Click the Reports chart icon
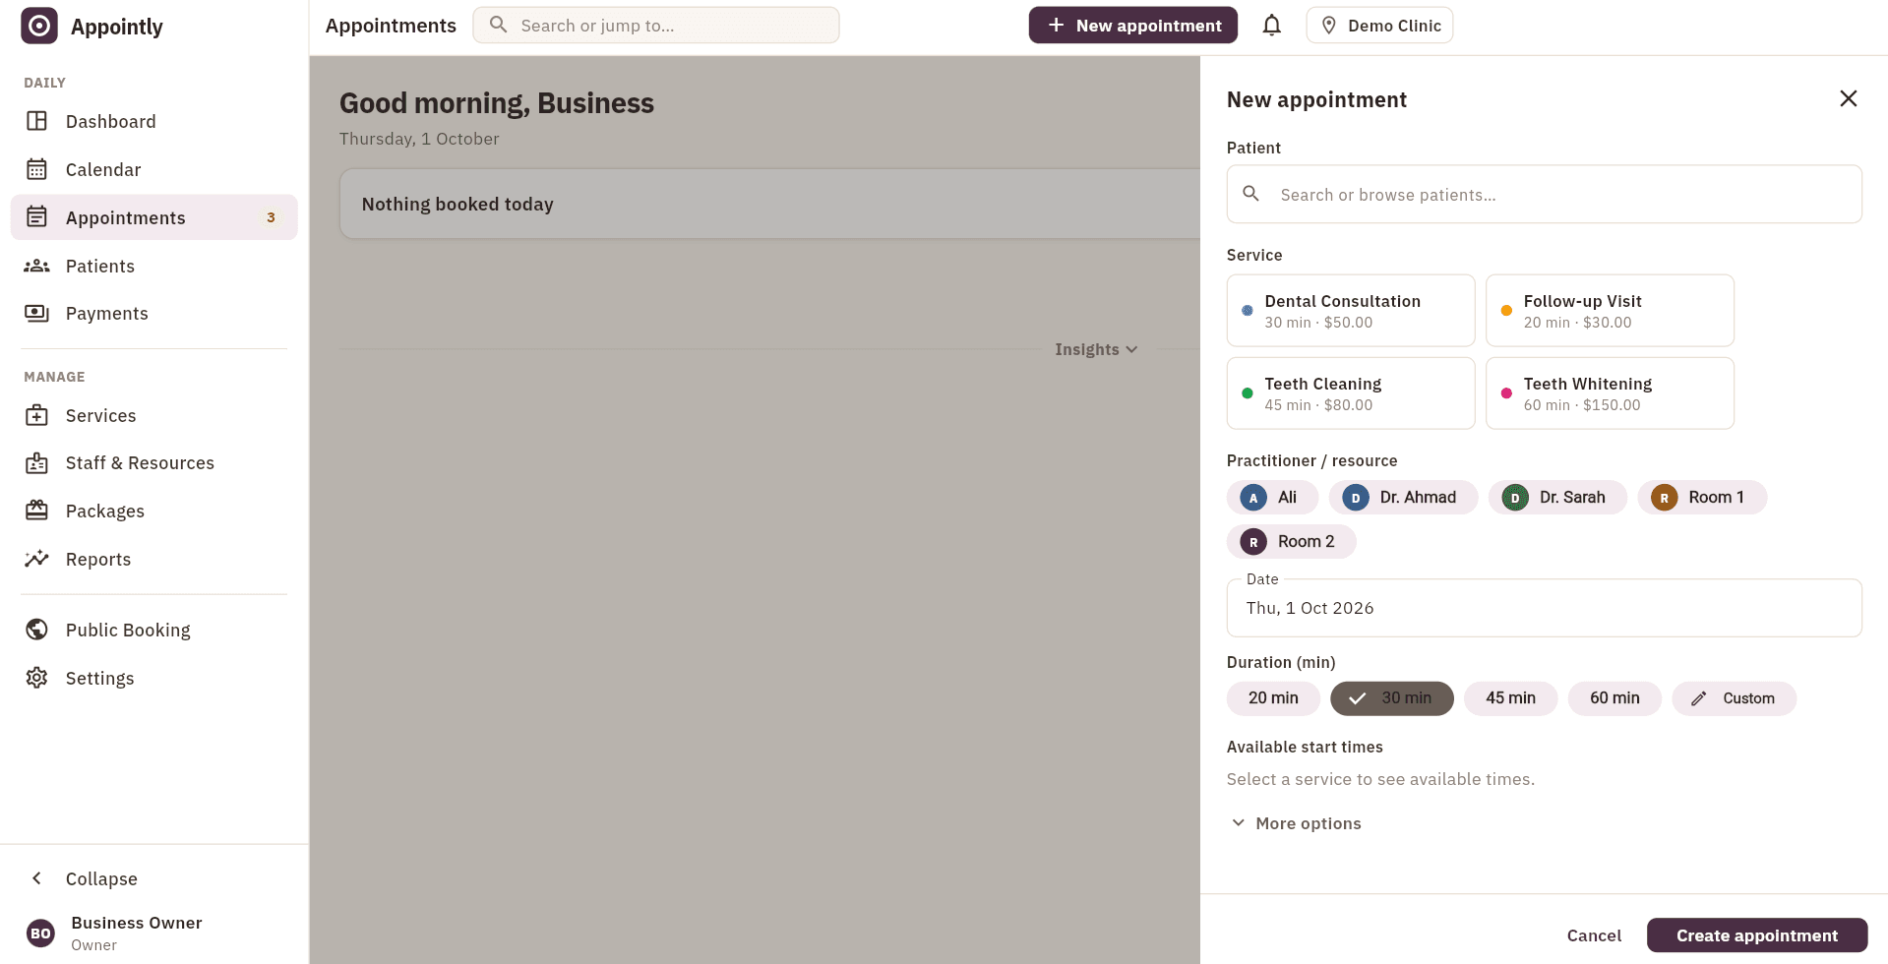 pyautogui.click(x=36, y=559)
